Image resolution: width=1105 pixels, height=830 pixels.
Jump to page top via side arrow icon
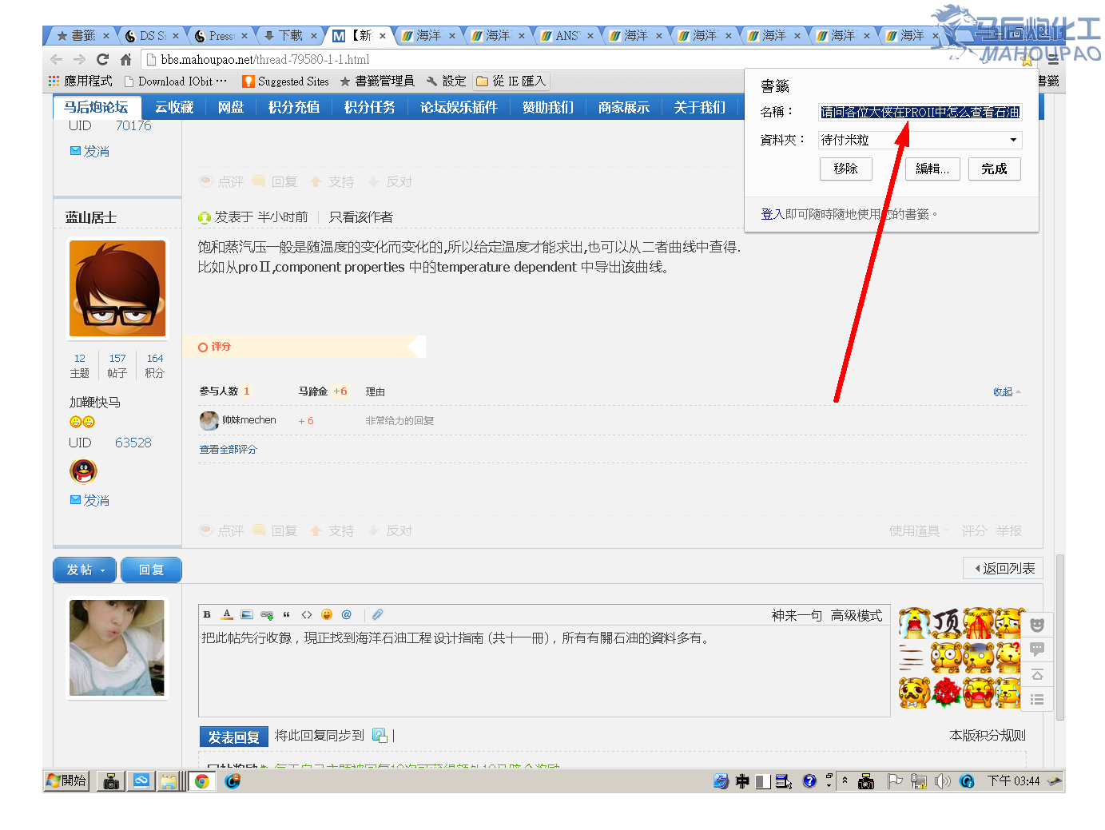pos(1037,674)
